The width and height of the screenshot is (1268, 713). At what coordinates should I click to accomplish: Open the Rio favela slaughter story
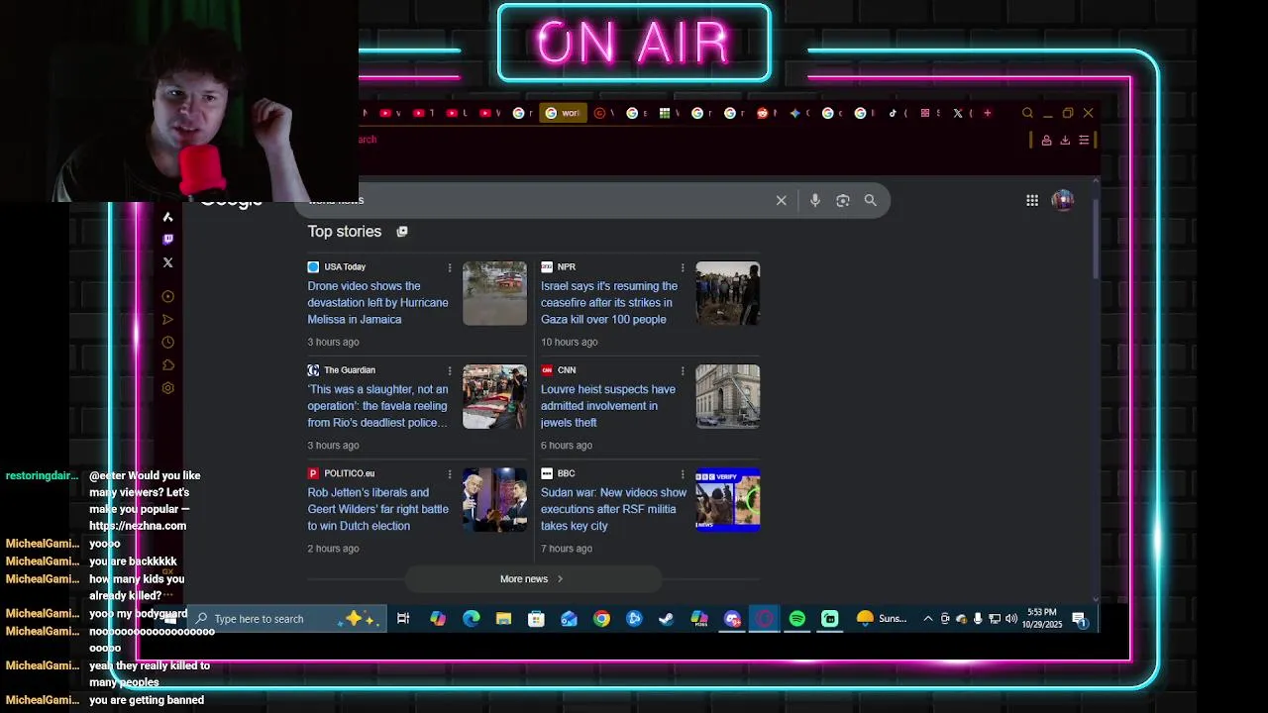[x=377, y=406]
